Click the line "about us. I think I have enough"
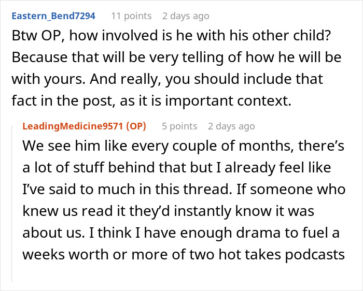Viewport: 363px width, 291px height. point(180,233)
